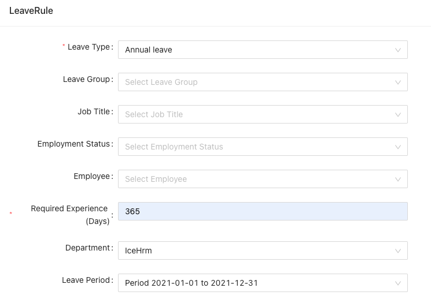Click the chevron arrow in Leave Period field
The height and width of the screenshot is (299, 431).
tap(398, 283)
